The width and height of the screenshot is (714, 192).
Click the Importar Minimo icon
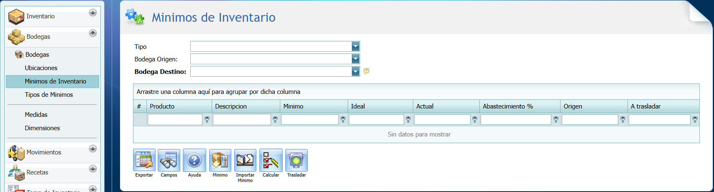pos(245,160)
